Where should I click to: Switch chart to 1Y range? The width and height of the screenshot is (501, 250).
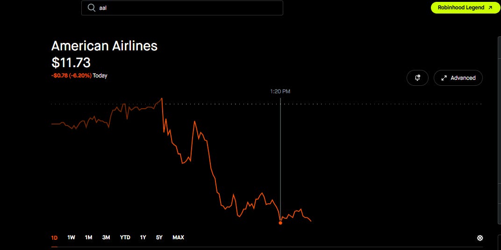(143, 237)
